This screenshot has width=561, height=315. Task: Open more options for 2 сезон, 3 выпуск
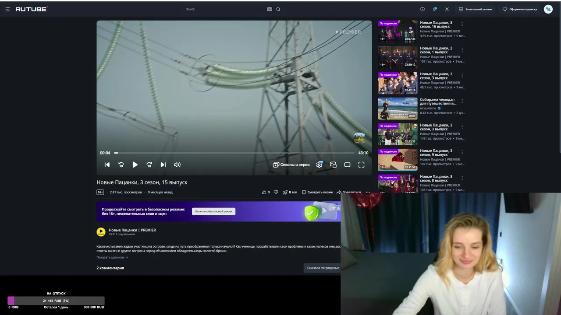click(462, 75)
